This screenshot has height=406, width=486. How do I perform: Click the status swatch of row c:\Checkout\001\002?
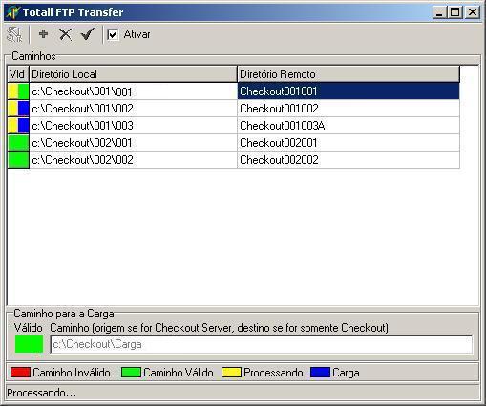point(18,109)
